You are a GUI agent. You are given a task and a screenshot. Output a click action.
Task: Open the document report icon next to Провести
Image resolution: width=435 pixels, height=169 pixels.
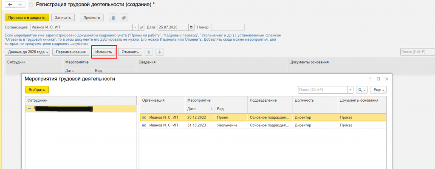[113, 18]
